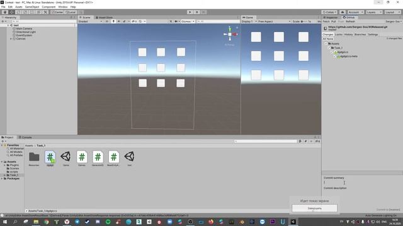This screenshot has width=403, height=226.
Task: Toggle pivot mode Center button
Action: 57,13
